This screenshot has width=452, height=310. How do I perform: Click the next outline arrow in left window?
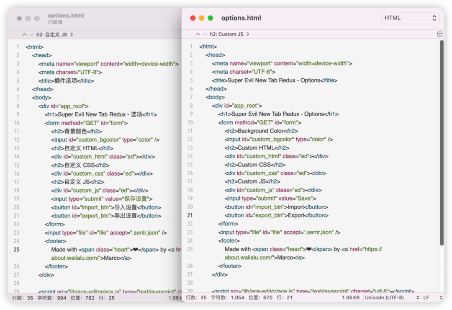tap(31, 34)
